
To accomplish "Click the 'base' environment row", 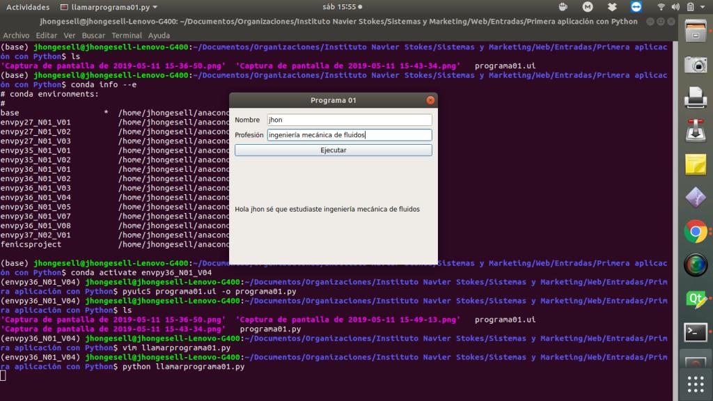I will [x=10, y=113].
